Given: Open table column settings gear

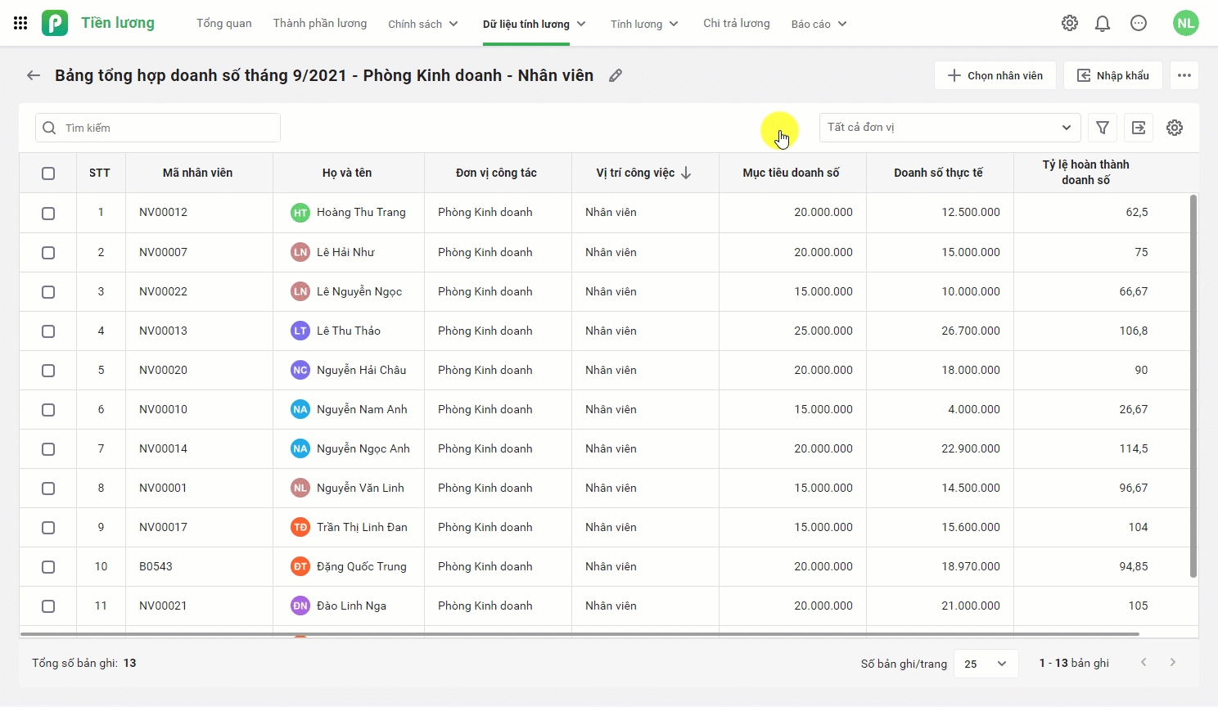Looking at the screenshot, I should point(1175,128).
